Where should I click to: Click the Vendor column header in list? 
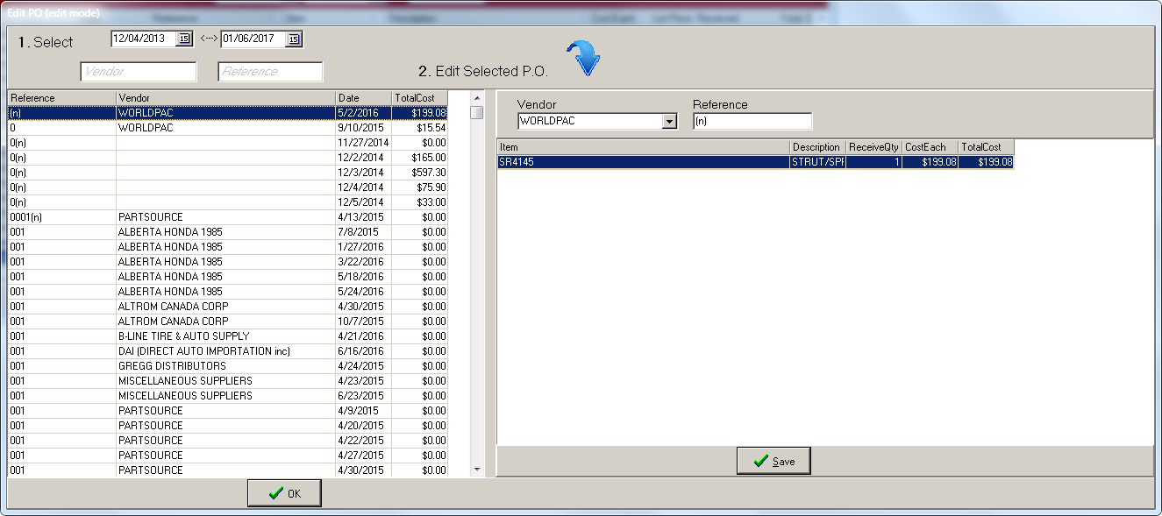coord(225,98)
